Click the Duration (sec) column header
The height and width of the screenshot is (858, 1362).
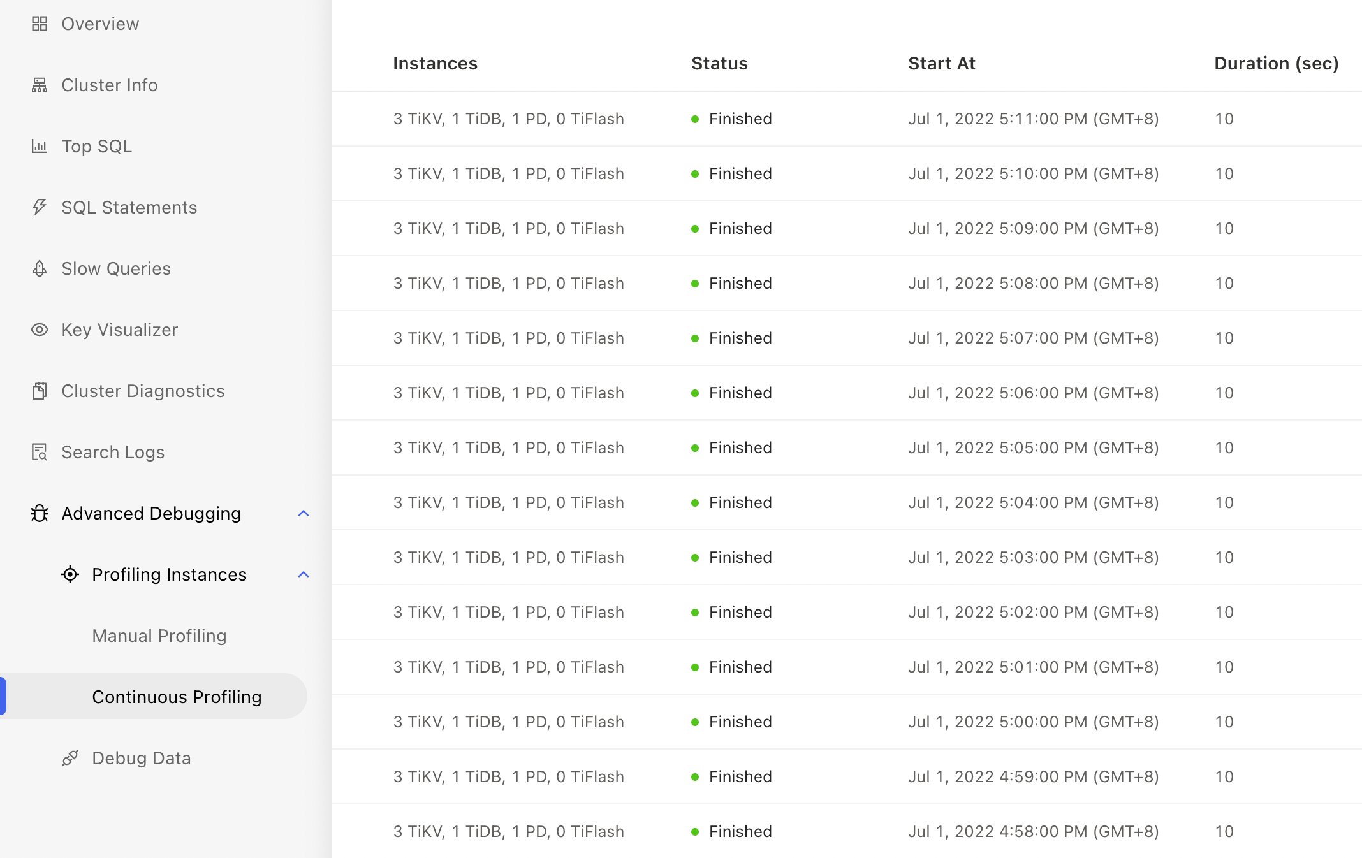1276,63
